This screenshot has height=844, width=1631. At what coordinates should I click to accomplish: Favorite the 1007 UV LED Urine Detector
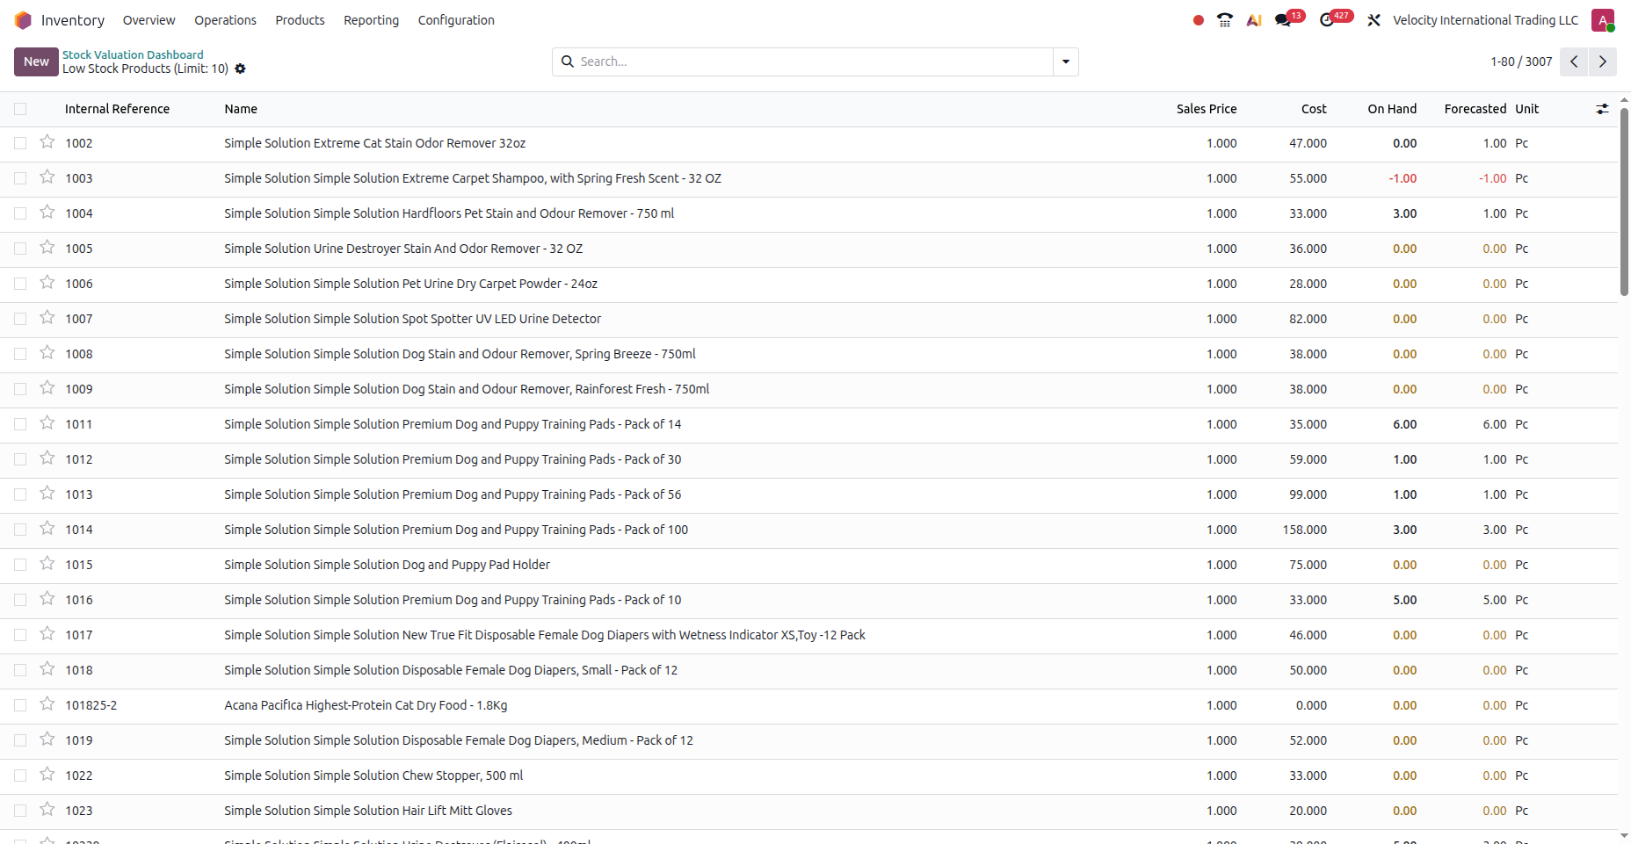coord(47,318)
